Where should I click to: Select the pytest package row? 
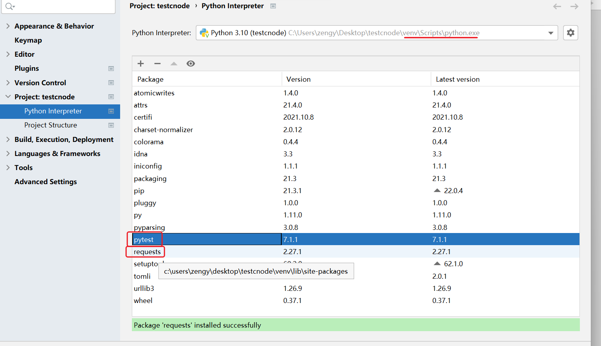pyautogui.click(x=356, y=239)
